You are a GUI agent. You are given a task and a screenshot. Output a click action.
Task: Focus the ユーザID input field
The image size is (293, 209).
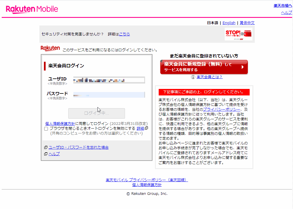pos(109,80)
